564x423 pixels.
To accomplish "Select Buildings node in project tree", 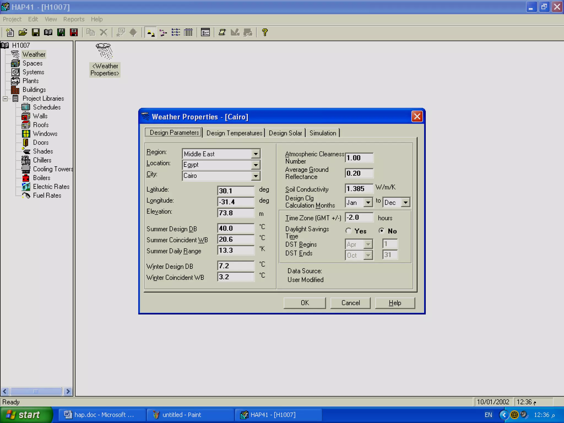I will pyautogui.click(x=34, y=90).
